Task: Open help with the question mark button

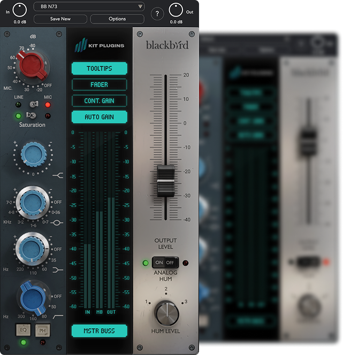Action: 157,14
